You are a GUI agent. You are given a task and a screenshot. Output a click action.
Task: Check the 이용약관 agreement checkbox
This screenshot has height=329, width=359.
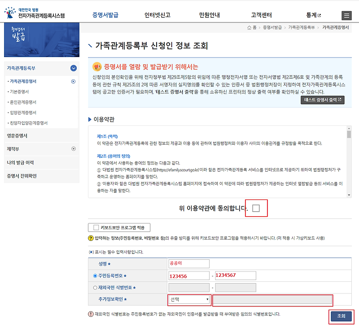[256, 208]
